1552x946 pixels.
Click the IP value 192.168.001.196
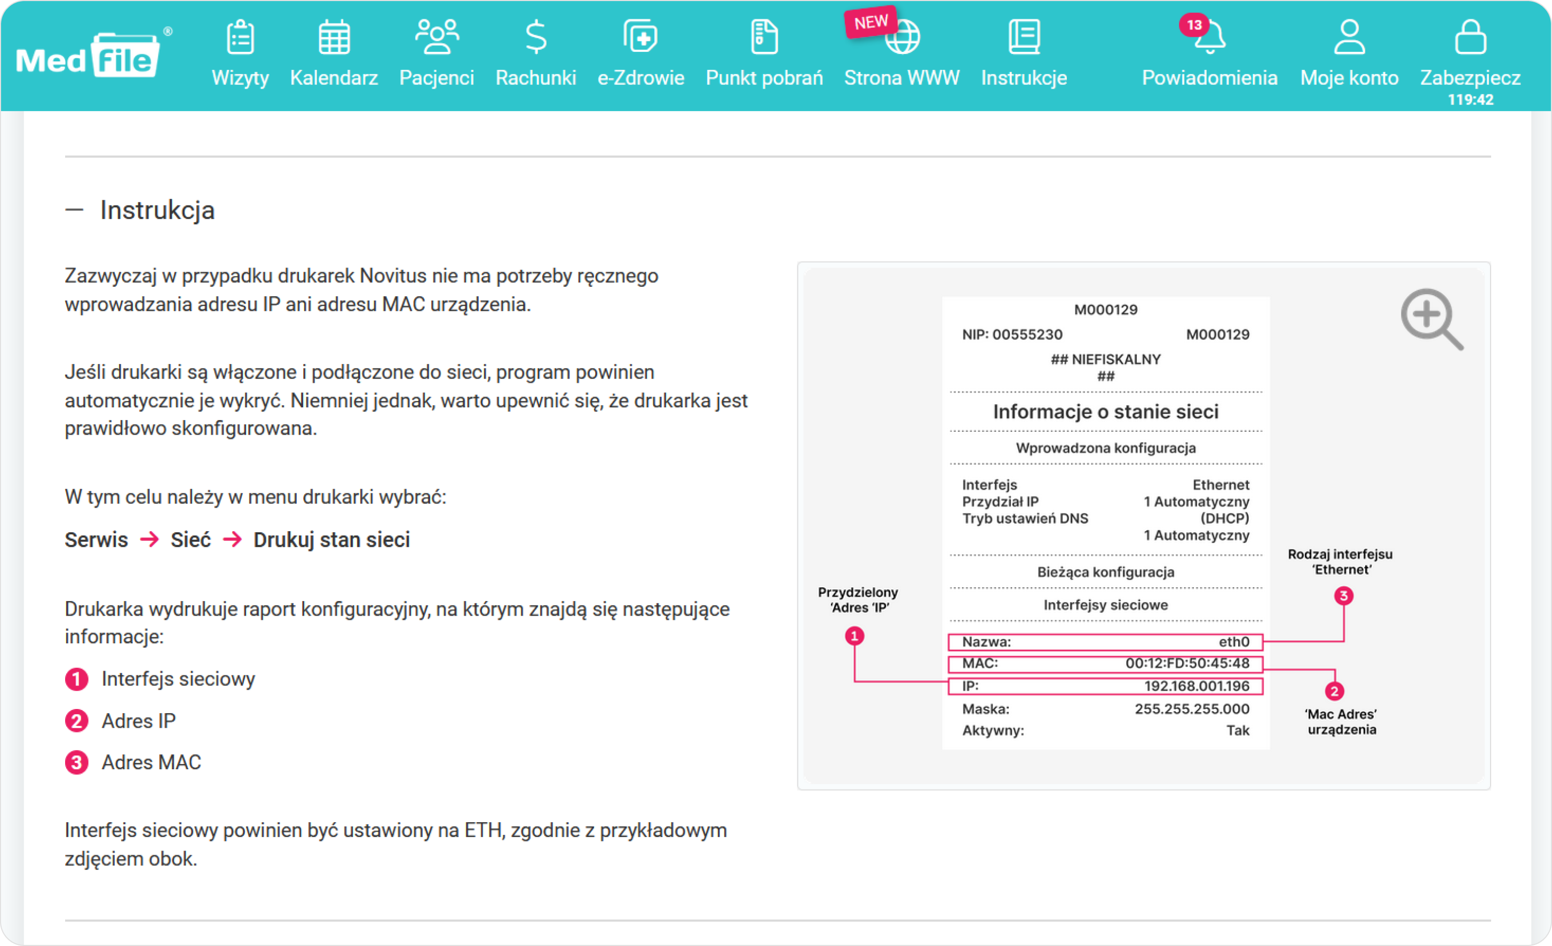[1197, 687]
